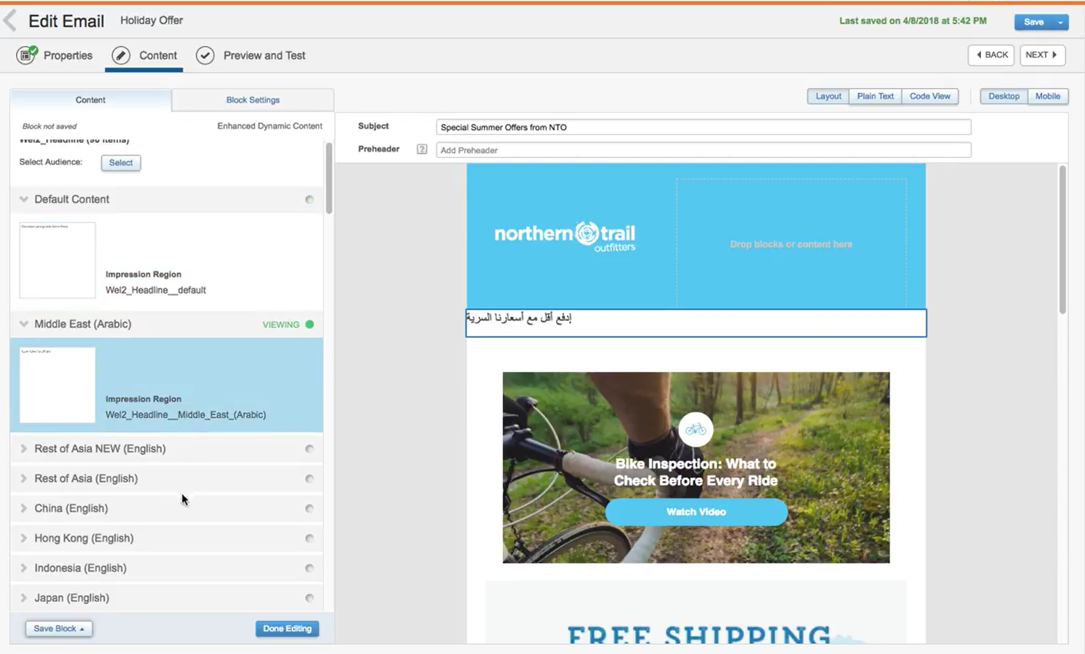Select Rest of Asia (English) radio
This screenshot has width=1085, height=654.
coord(309,479)
